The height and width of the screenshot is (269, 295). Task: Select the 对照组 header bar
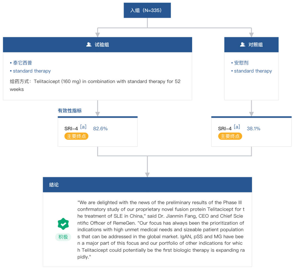click(251, 45)
